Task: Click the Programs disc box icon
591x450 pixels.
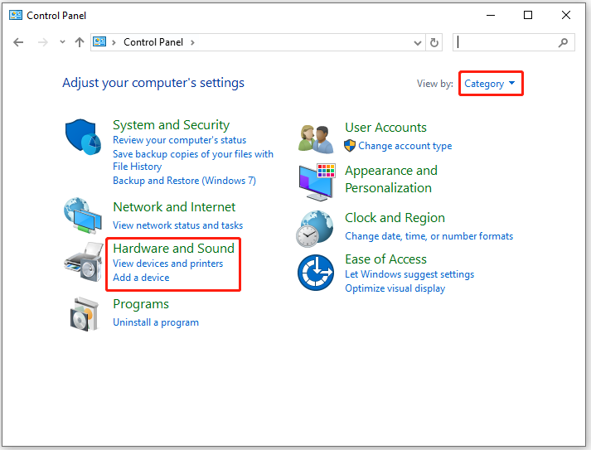Action: pos(85,314)
